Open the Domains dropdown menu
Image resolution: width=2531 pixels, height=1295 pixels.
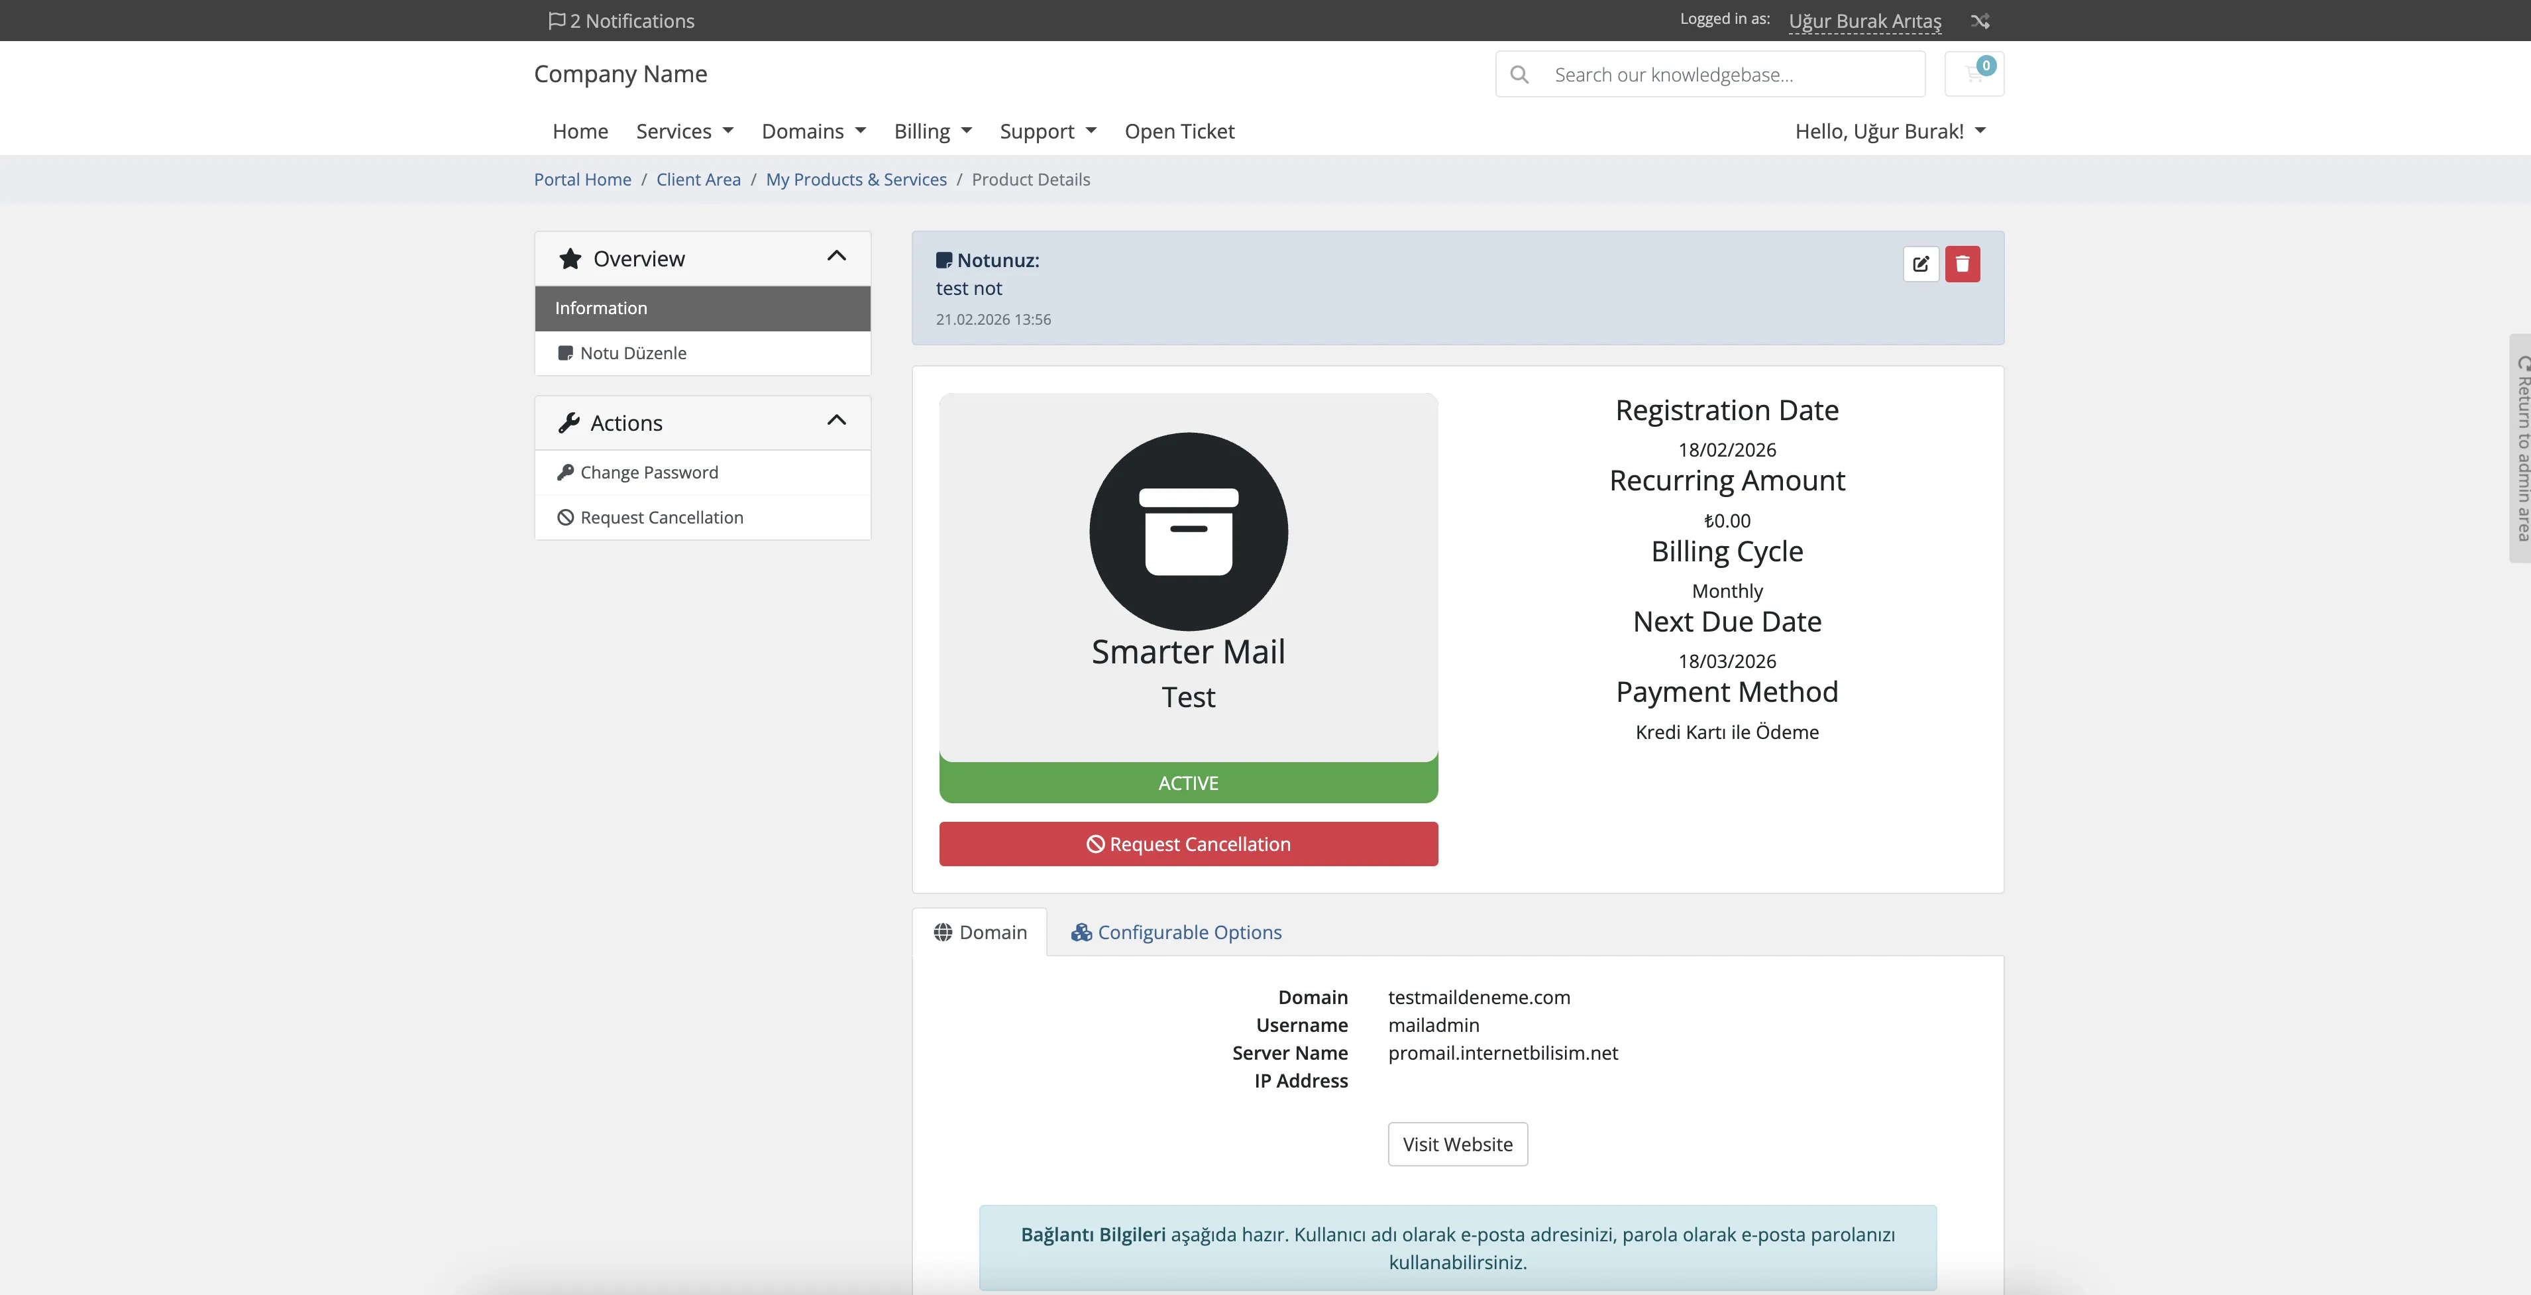(814, 131)
